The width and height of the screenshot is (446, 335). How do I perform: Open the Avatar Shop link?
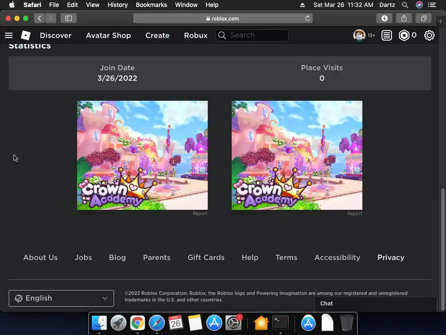108,35
